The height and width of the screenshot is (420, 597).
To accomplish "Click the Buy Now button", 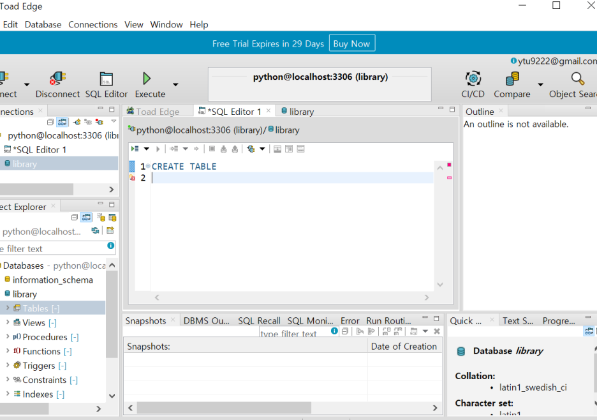I will (x=352, y=43).
